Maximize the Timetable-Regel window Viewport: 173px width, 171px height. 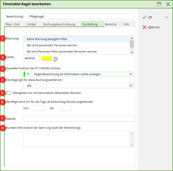pyautogui.click(x=159, y=4)
